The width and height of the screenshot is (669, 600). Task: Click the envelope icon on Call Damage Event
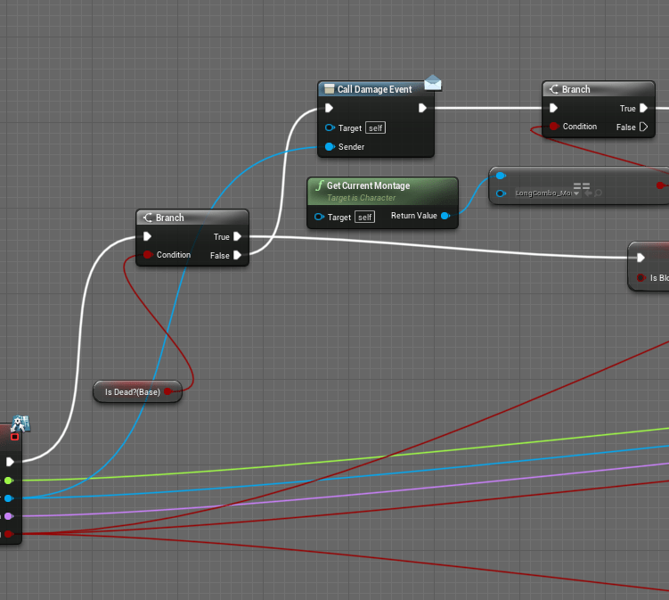433,83
